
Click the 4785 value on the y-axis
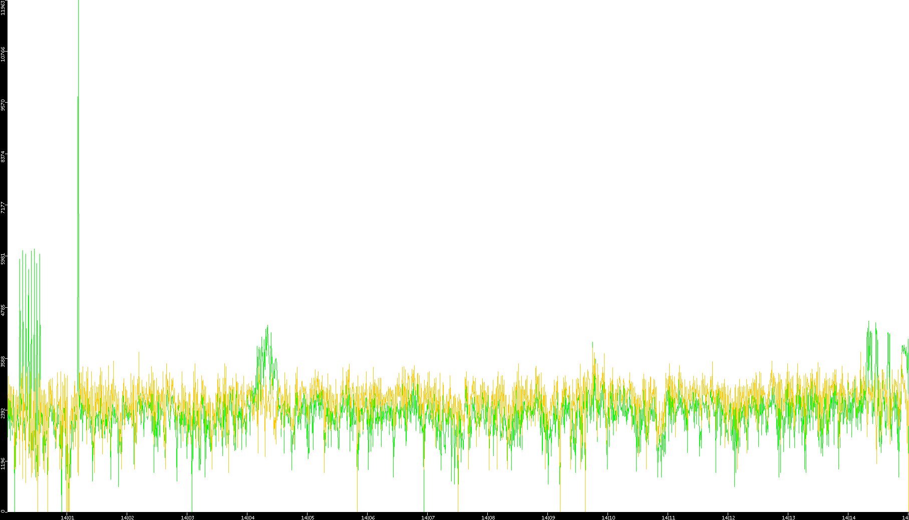point(3,310)
